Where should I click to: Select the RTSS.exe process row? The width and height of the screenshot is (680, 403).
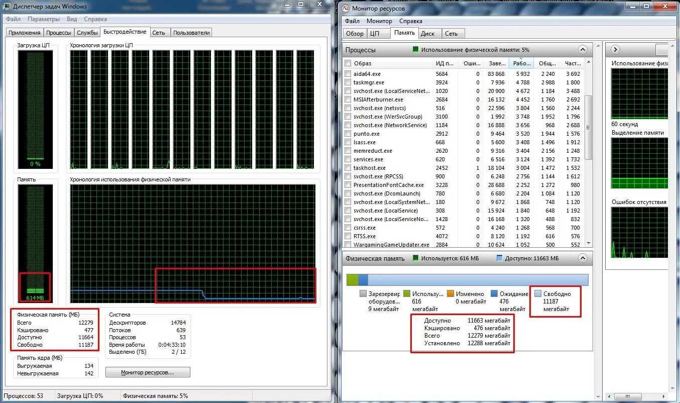coord(463,236)
